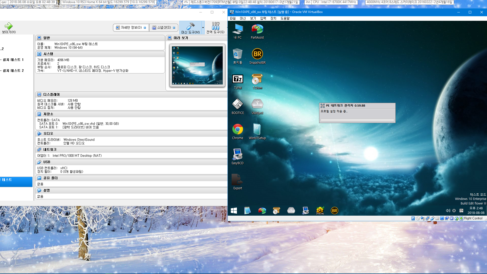Click the 네트워크 section header
This screenshot has height=274, width=487.
pyautogui.click(x=131, y=150)
